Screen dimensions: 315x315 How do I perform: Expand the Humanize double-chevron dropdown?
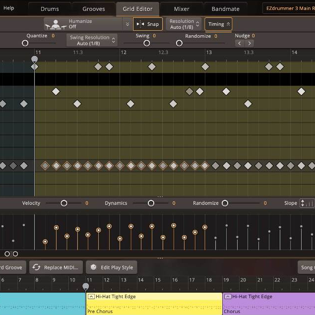(127, 24)
